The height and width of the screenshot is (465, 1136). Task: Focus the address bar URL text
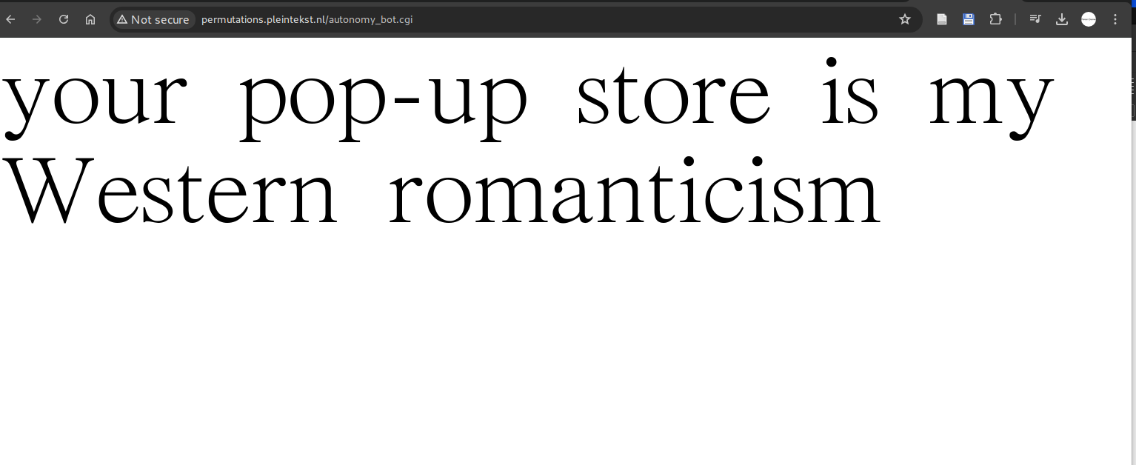pyautogui.click(x=307, y=19)
